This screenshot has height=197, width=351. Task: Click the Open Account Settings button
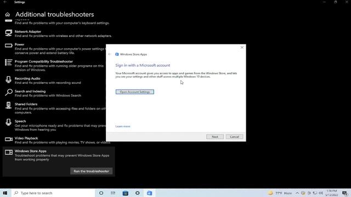[135, 92]
